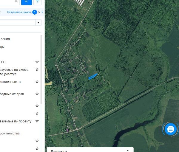Star the 'азуемые по схеме' layer
The height and width of the screenshot is (152, 179).
tap(37, 69)
